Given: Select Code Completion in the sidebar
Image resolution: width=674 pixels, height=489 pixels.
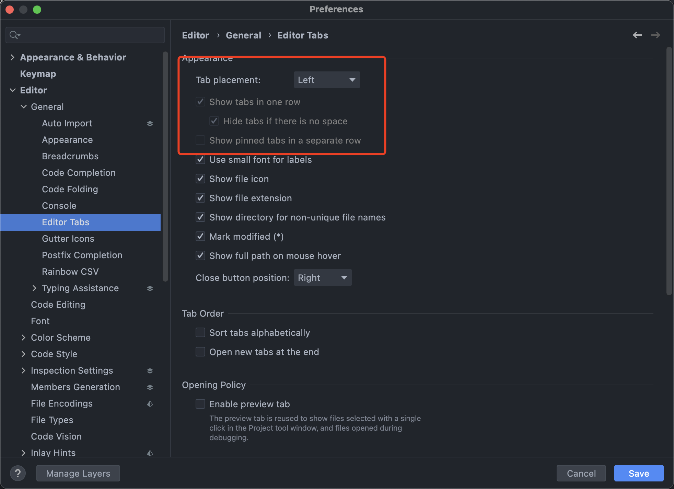Looking at the screenshot, I should pos(79,173).
